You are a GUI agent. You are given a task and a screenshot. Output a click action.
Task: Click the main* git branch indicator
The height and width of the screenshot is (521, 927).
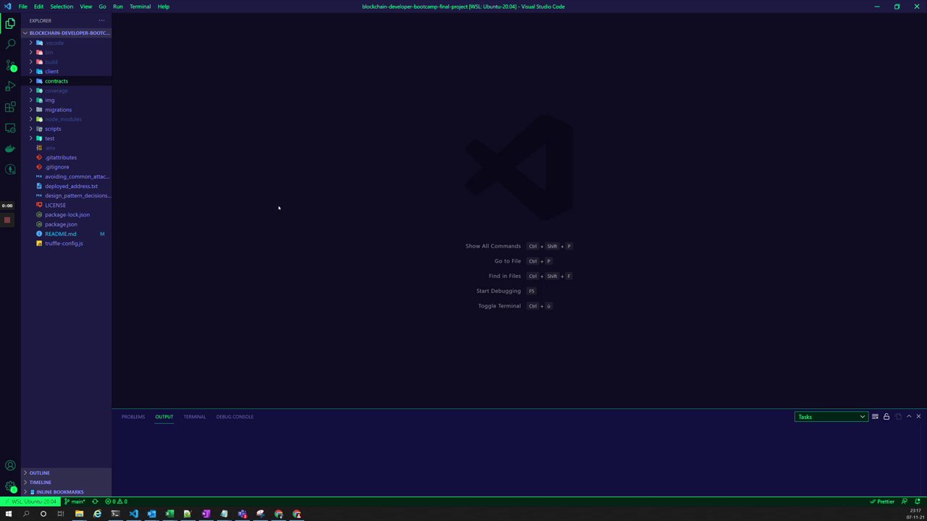coord(75,501)
